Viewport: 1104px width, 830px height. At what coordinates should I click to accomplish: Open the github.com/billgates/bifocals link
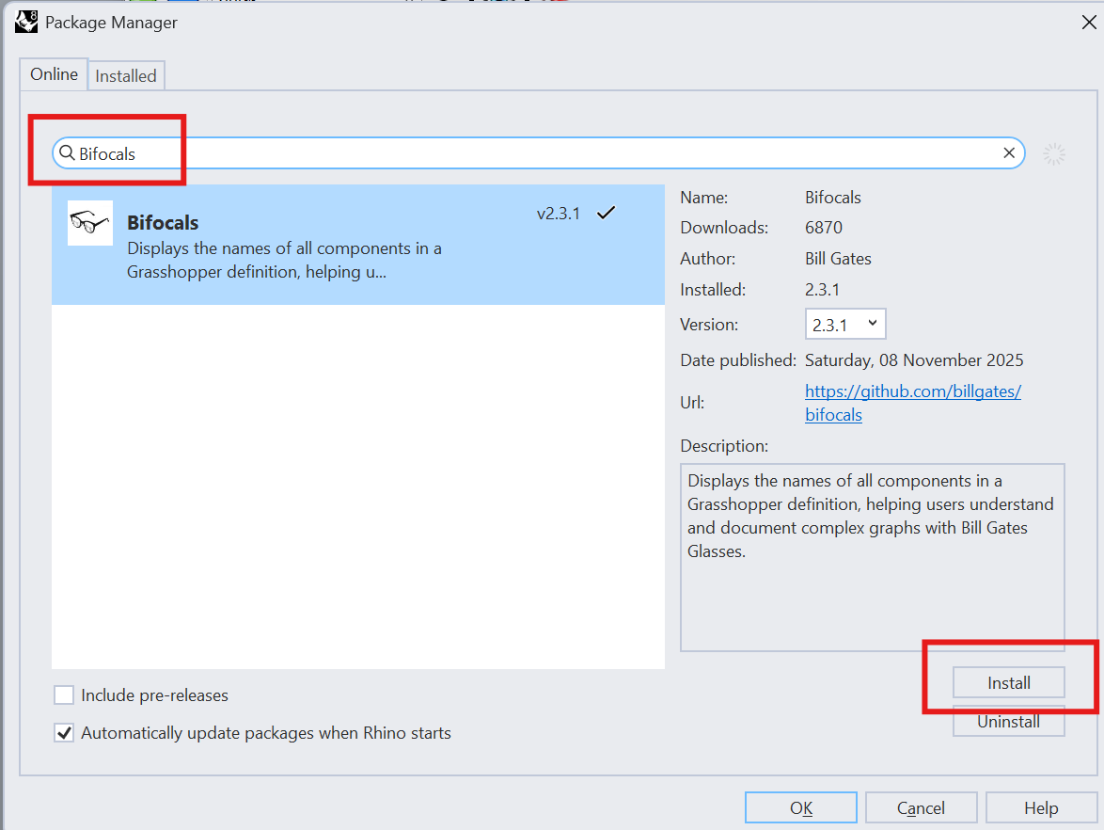pos(912,403)
